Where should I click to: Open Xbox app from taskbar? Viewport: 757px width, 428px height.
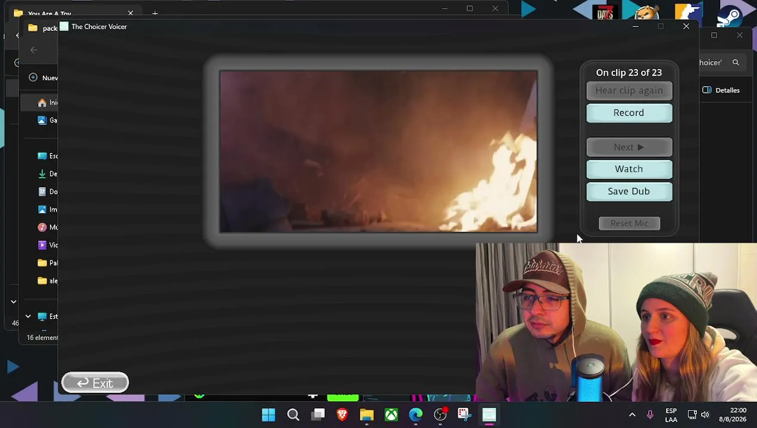[391, 415]
